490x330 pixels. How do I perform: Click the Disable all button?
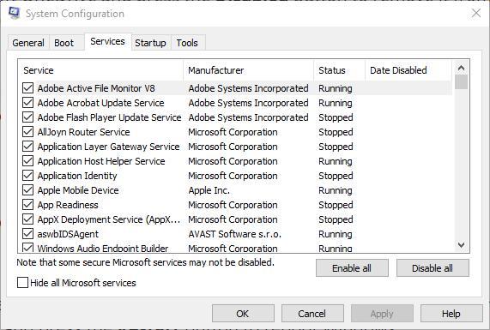[x=433, y=268]
